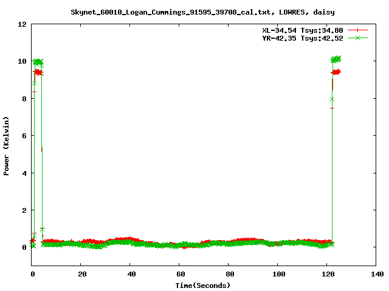Viewport: 389px width, 291px height.
Task: Click the y-axis tick label 4
Action: pyautogui.click(x=24, y=173)
